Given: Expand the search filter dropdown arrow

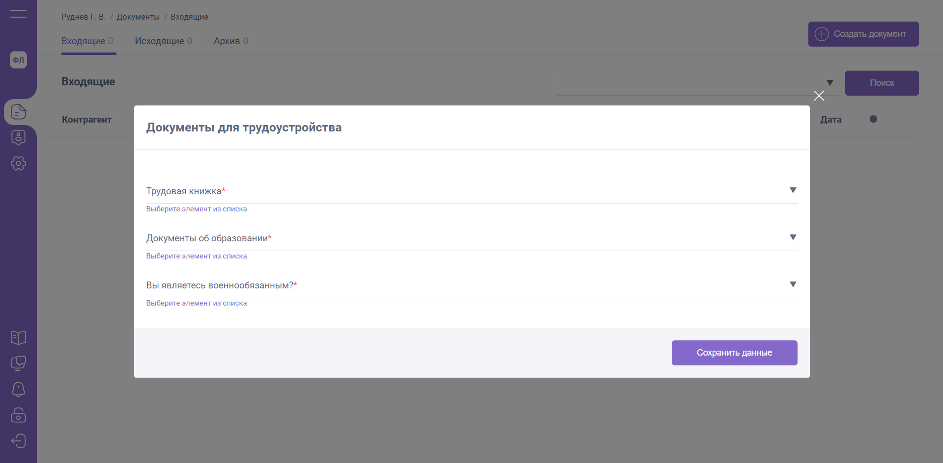Looking at the screenshot, I should tap(829, 83).
